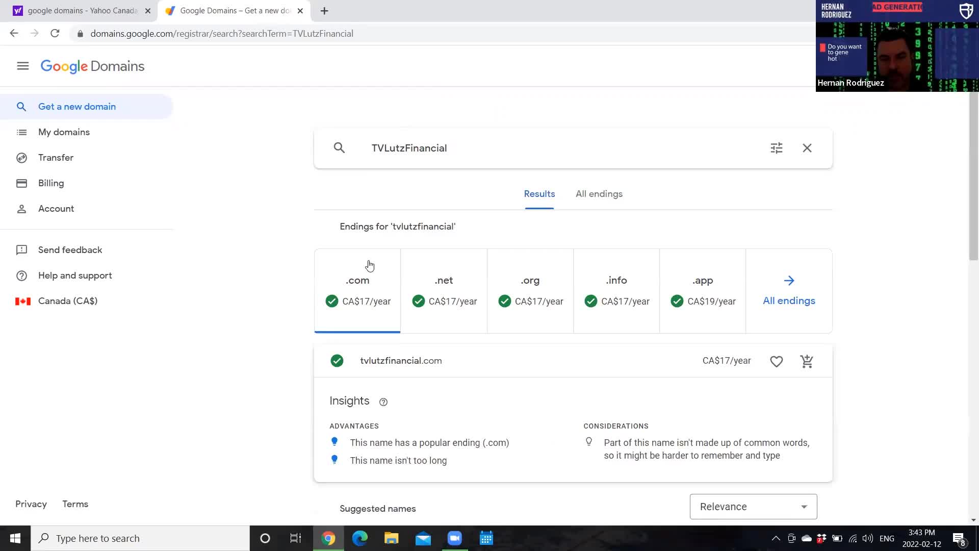The image size is (979, 551).
Task: Open volume control in tray
Action: [867, 538]
